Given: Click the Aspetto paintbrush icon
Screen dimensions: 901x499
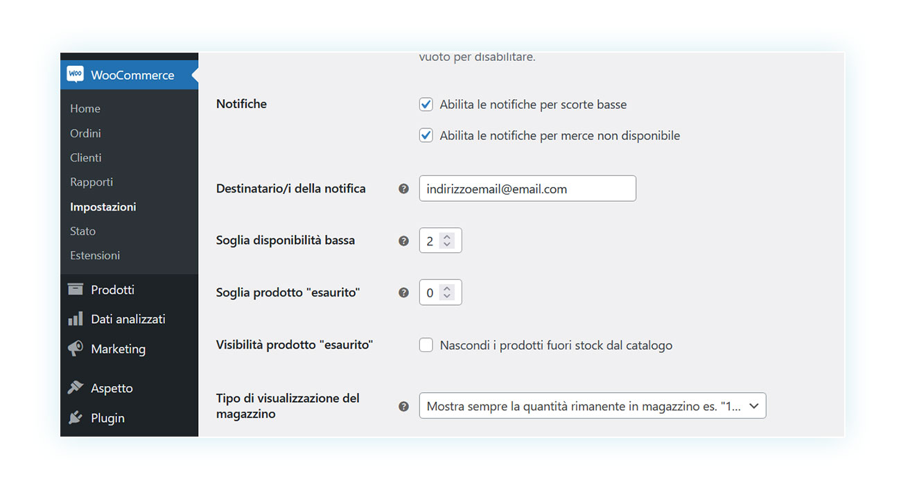Looking at the screenshot, I should pyautogui.click(x=75, y=388).
